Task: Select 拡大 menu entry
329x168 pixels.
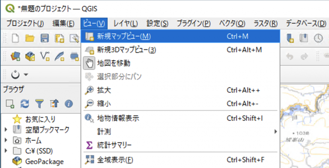Action: tap(180, 90)
